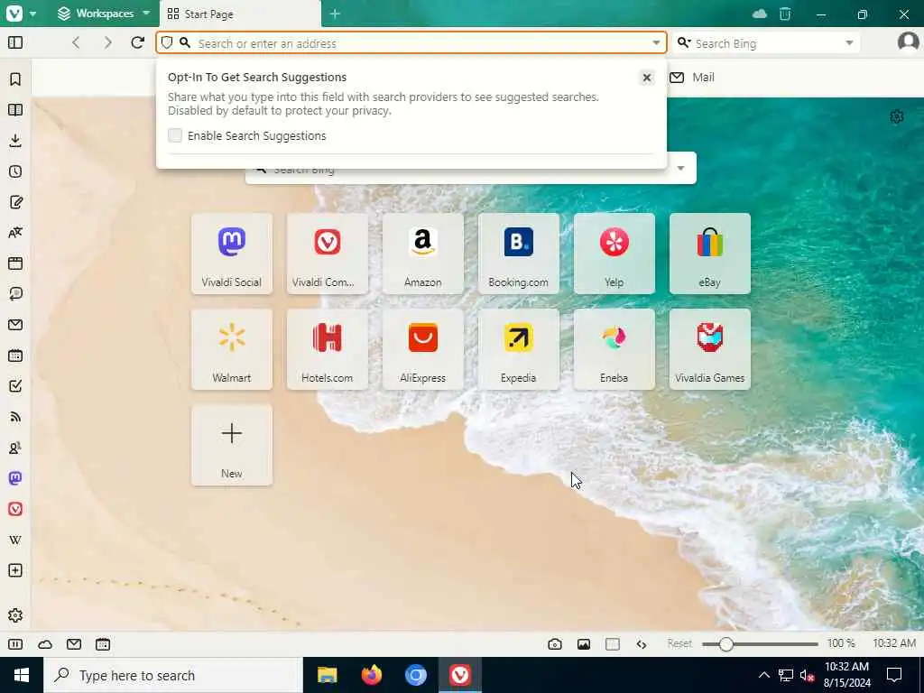Add a New speed dial
This screenshot has height=693, width=924.
[232, 445]
